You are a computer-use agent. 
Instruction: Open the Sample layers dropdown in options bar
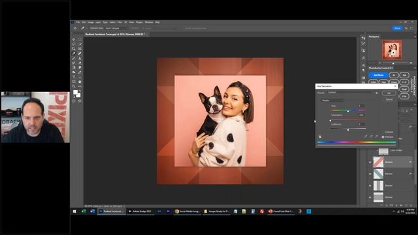(159, 28)
